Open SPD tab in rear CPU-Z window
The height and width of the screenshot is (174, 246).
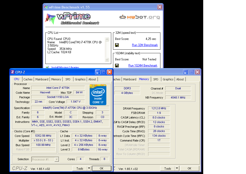tap(156, 79)
